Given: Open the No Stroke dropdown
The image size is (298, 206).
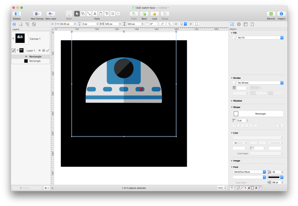Looking at the screenshot, I should (258, 83).
